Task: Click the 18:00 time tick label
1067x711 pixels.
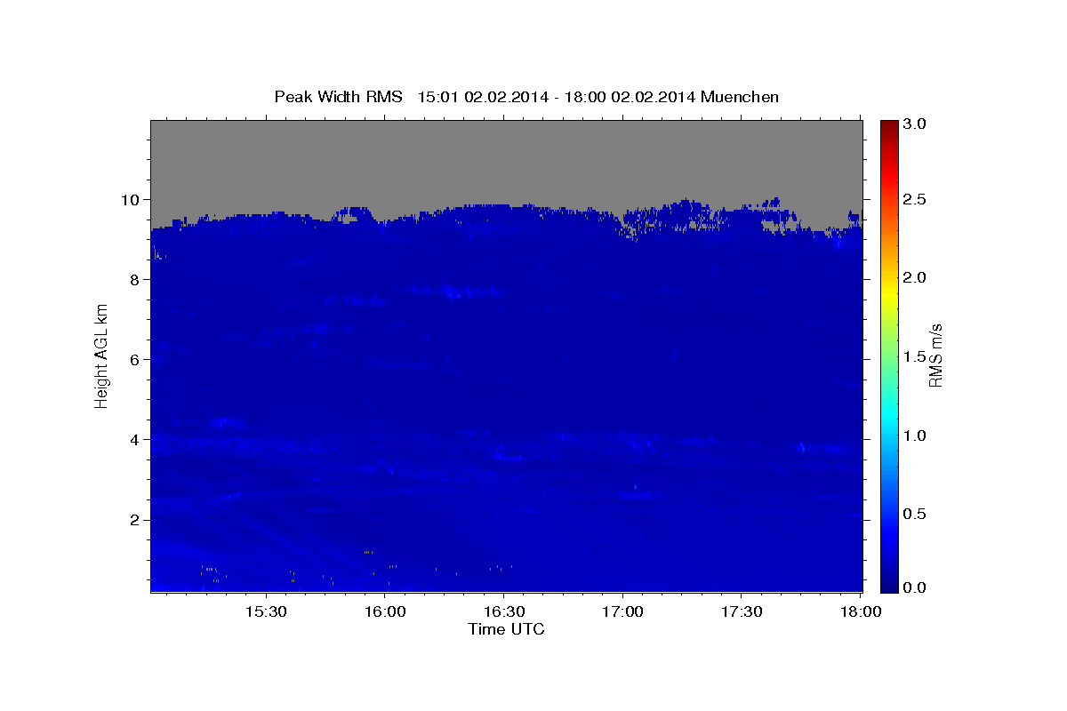Action: pos(861,612)
